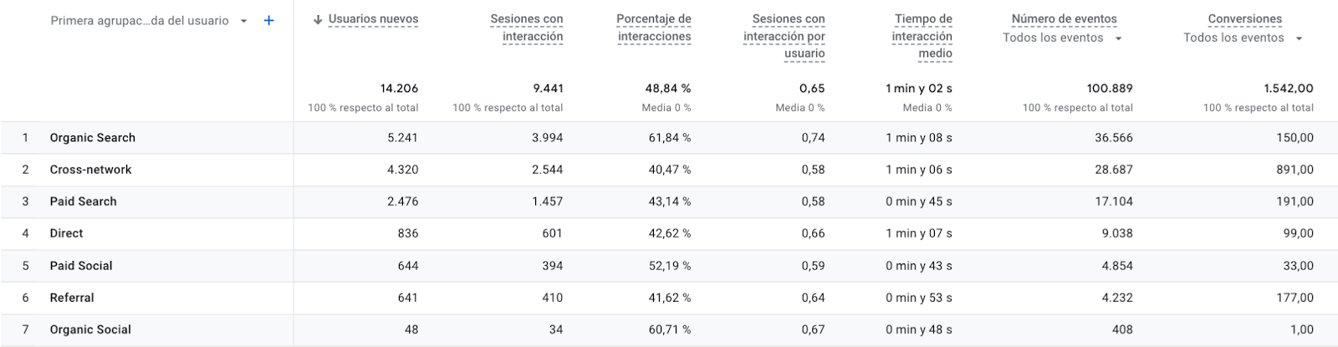The width and height of the screenshot is (1338, 347).
Task: Sort by Número de eventos header
Action: click(1064, 18)
